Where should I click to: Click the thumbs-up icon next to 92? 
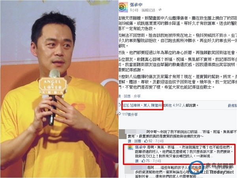click(146, 141)
